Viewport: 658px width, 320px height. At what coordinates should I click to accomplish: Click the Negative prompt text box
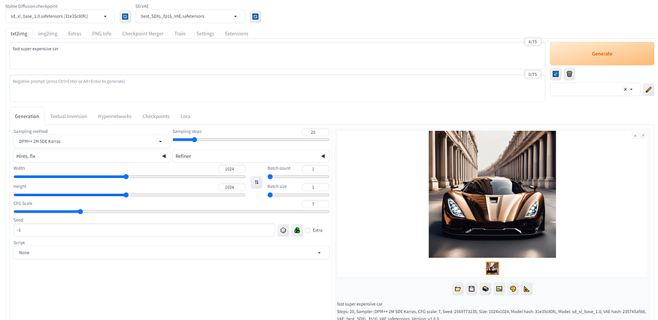(277, 88)
